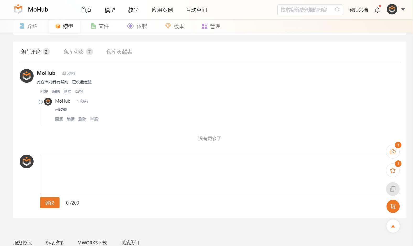
Task: Click the search magnifier icon
Action: 337,10
